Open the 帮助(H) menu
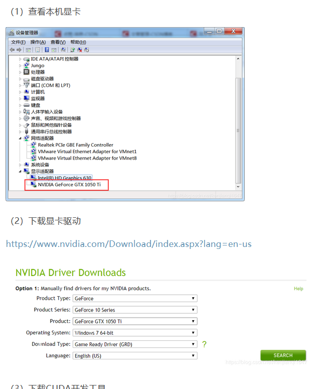The image size is (330, 389). coord(78,42)
